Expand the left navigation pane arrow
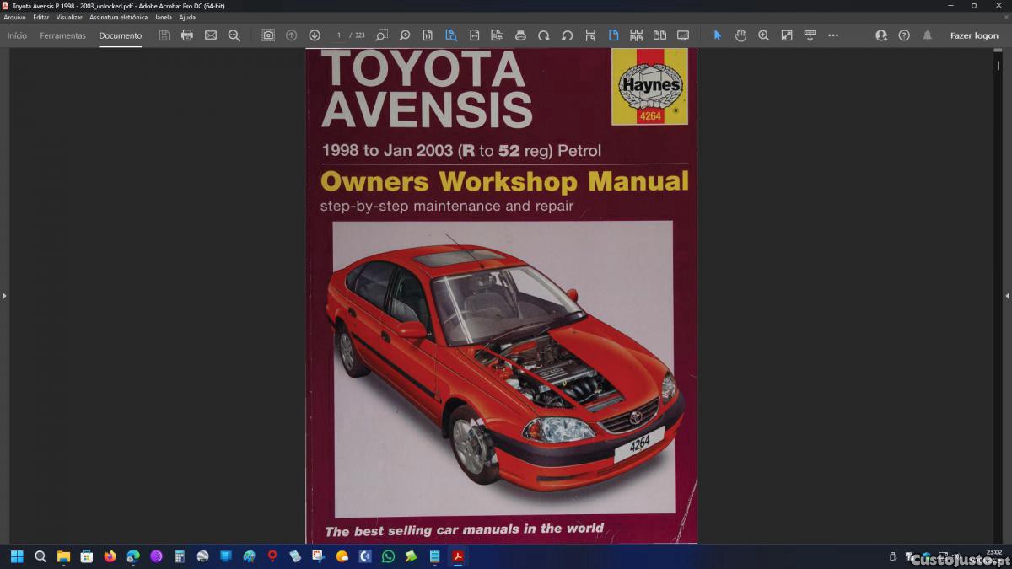The image size is (1012, 569). tap(4, 296)
